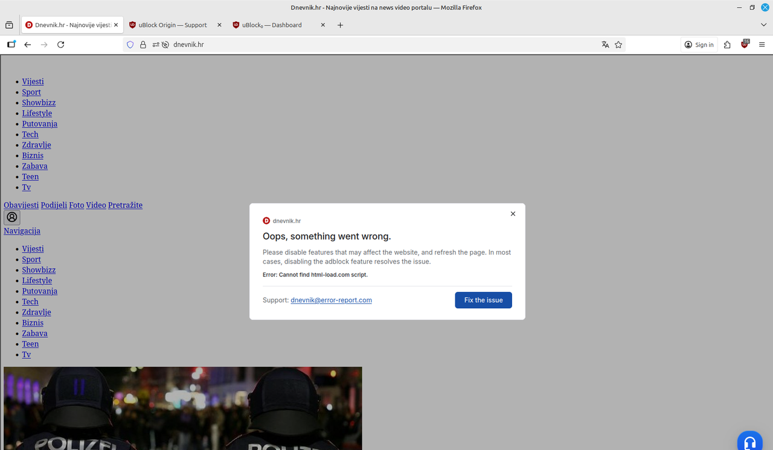Screen dimensions: 773x450
Task: Click the forward arrow in the toolbar
Action: [x=44, y=45]
